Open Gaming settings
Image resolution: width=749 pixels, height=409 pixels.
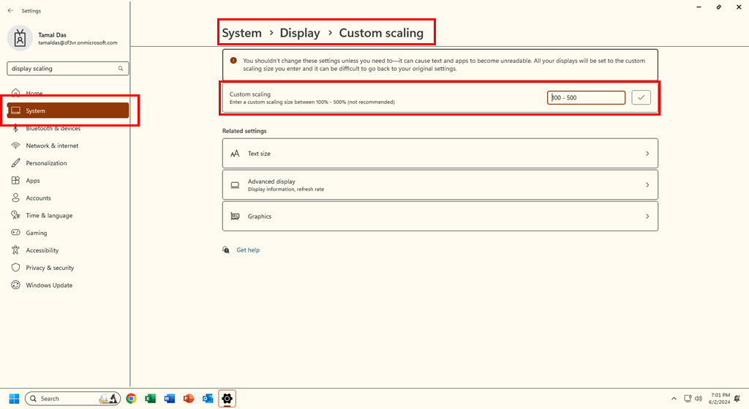[68, 233]
